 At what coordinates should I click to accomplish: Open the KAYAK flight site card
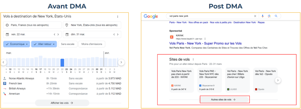click(x=182, y=80)
